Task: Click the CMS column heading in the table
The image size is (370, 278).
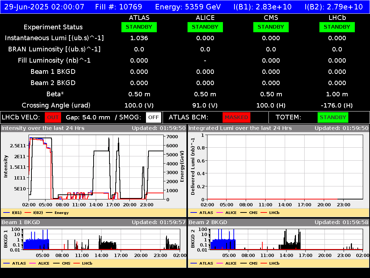Action: (x=271, y=18)
